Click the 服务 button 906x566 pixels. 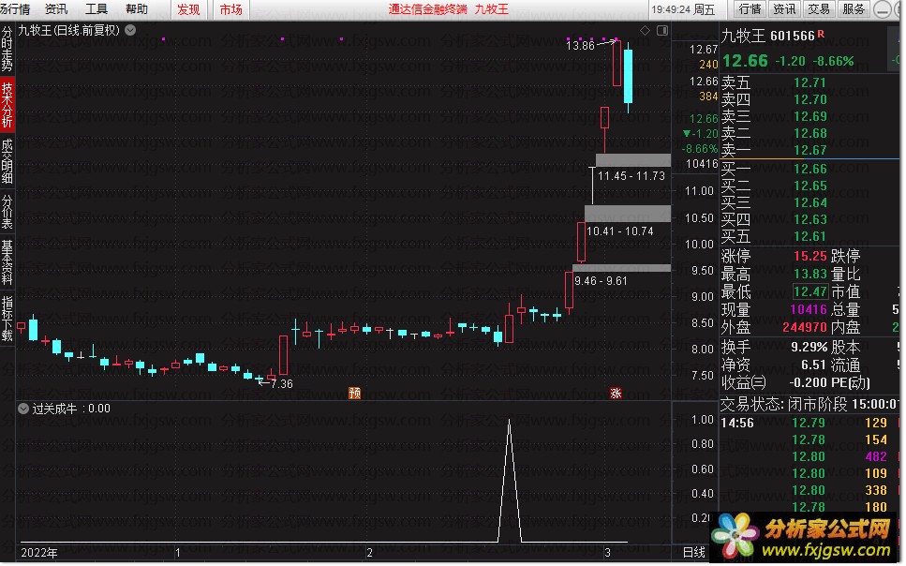tap(854, 9)
